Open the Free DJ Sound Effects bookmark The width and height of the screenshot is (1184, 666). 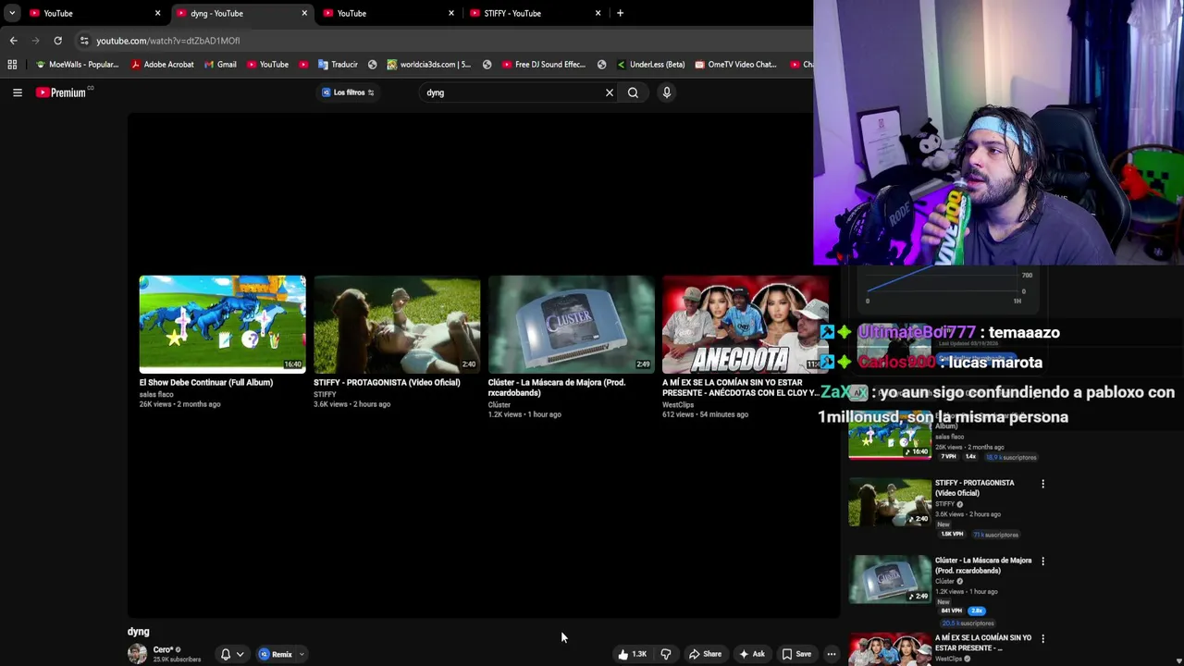[x=543, y=65]
